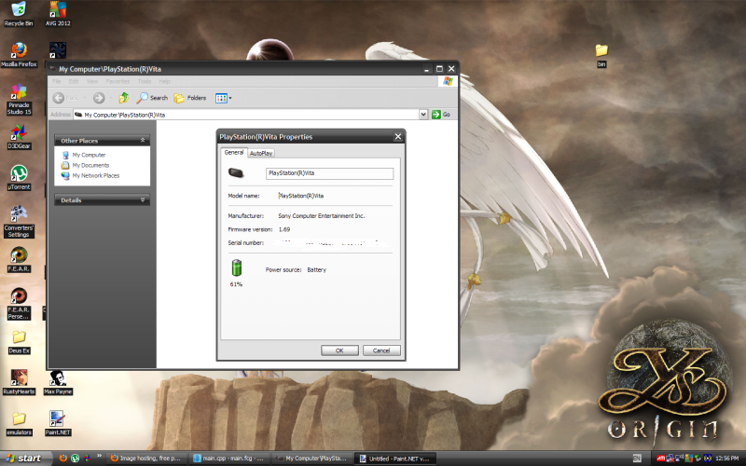The height and width of the screenshot is (466, 746).
Task: Open My Network Places link
Action: point(96,175)
